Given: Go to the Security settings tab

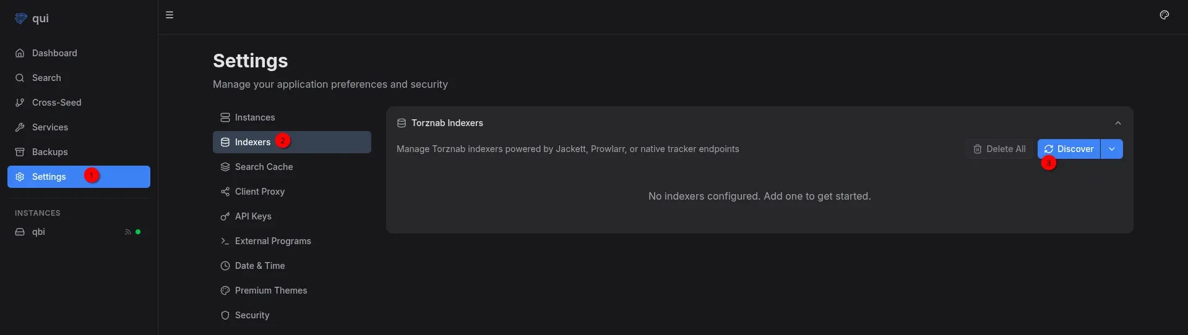Looking at the screenshot, I should pos(252,315).
